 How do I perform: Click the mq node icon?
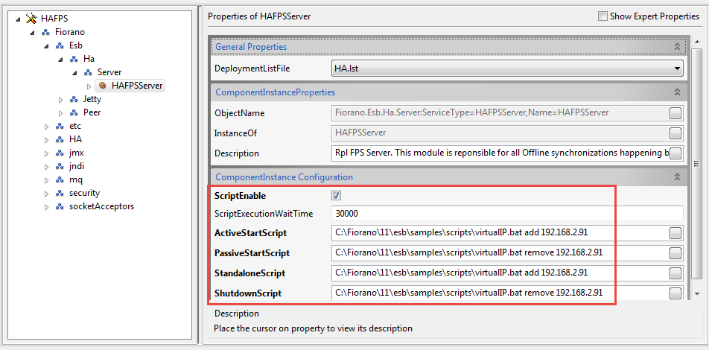(60, 180)
